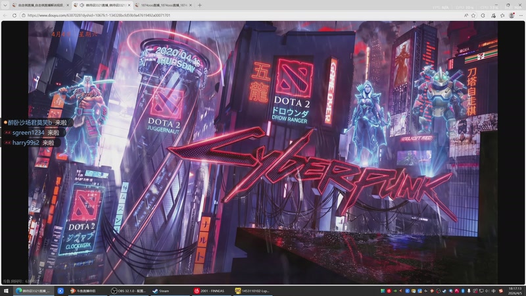
Task: Switch to NetEase music 2001 - FINNEAS
Action: point(211,291)
